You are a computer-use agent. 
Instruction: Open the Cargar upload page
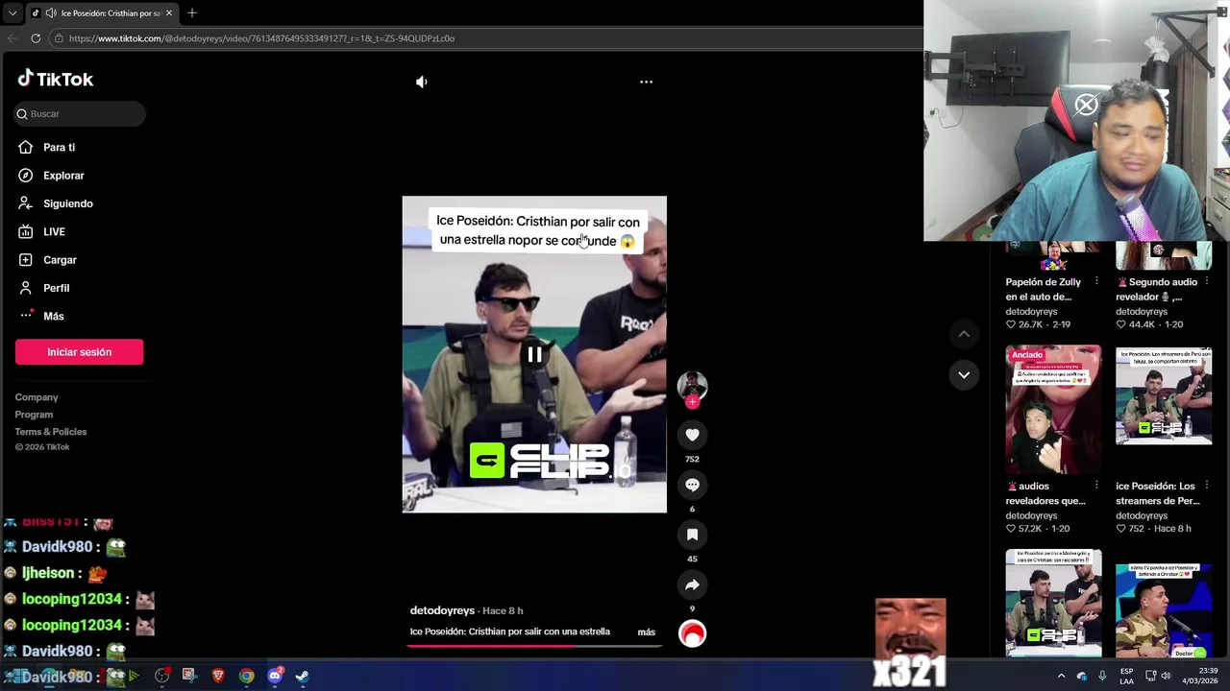(60, 260)
